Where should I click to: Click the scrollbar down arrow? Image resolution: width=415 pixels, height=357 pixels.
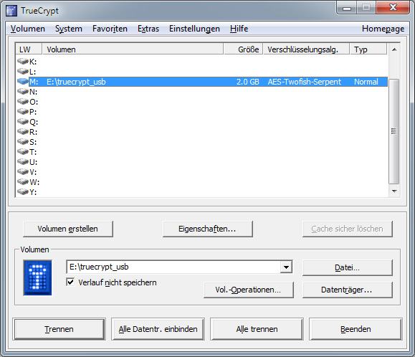coord(394,191)
